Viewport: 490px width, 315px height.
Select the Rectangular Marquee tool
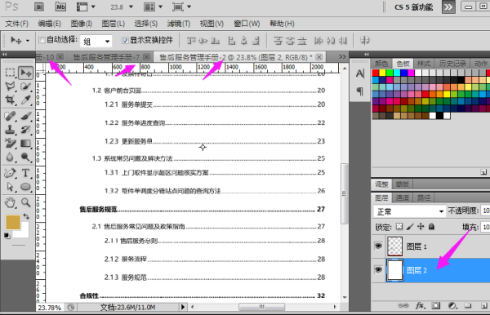click(10, 73)
